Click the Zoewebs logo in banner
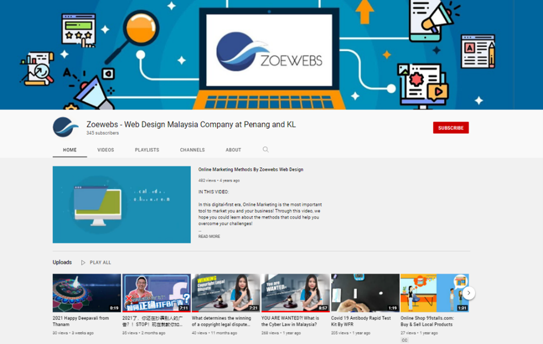 tap(269, 52)
